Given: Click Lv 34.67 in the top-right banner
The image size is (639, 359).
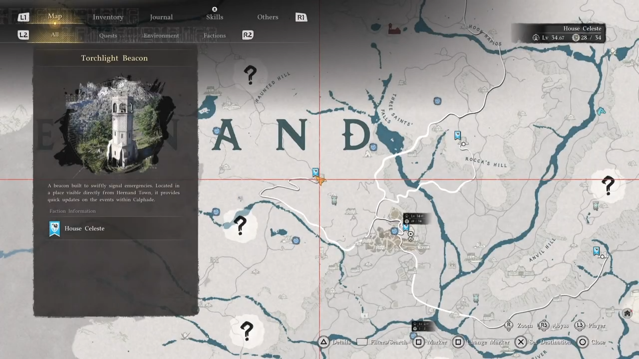Looking at the screenshot, I should [x=553, y=38].
